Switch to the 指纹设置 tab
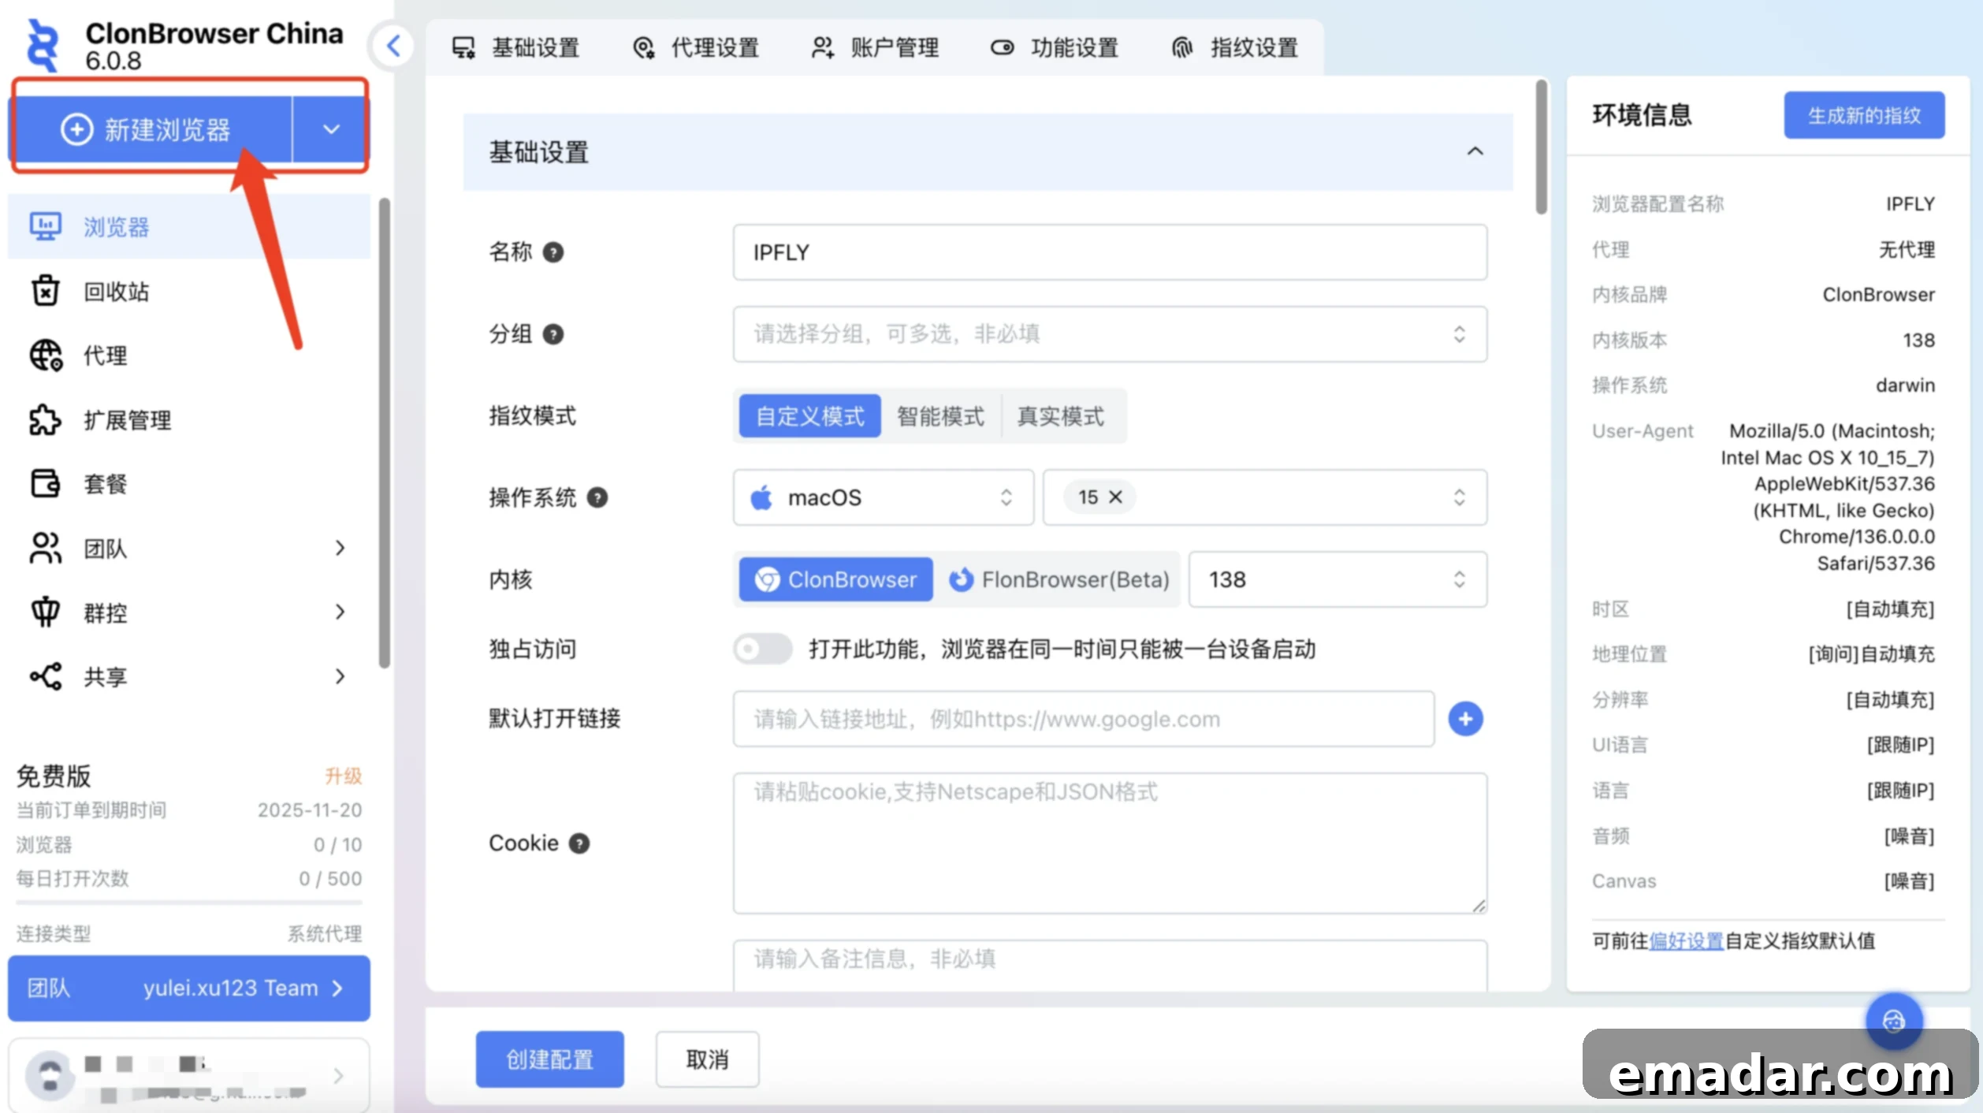The width and height of the screenshot is (1983, 1113). [x=1234, y=48]
